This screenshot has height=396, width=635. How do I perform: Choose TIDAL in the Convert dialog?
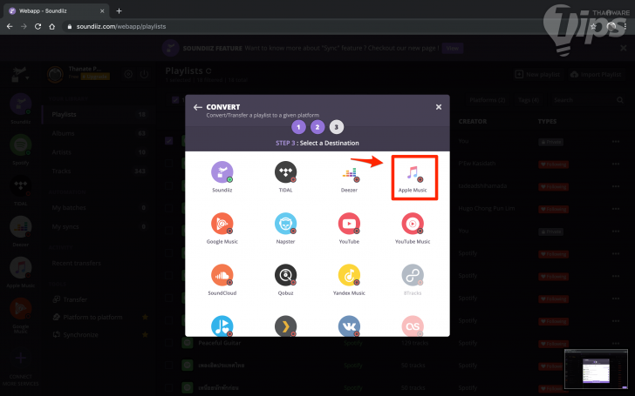tap(285, 177)
